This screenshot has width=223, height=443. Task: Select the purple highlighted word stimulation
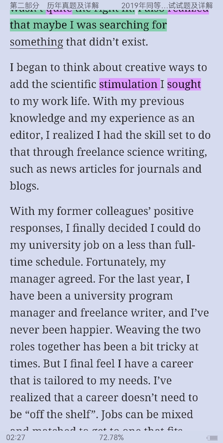pos(130,84)
